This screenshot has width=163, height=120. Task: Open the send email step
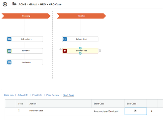[25, 51]
